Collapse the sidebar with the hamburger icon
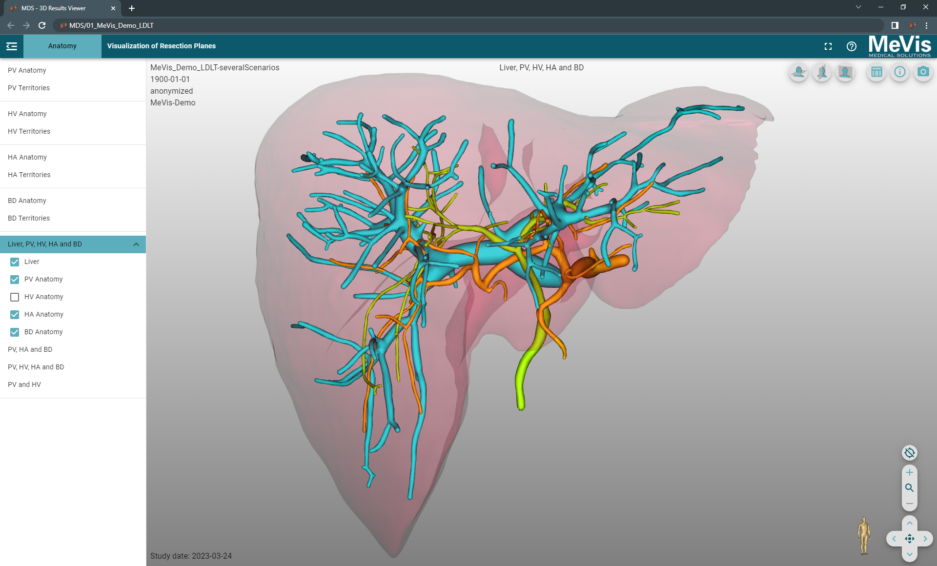 (12, 46)
